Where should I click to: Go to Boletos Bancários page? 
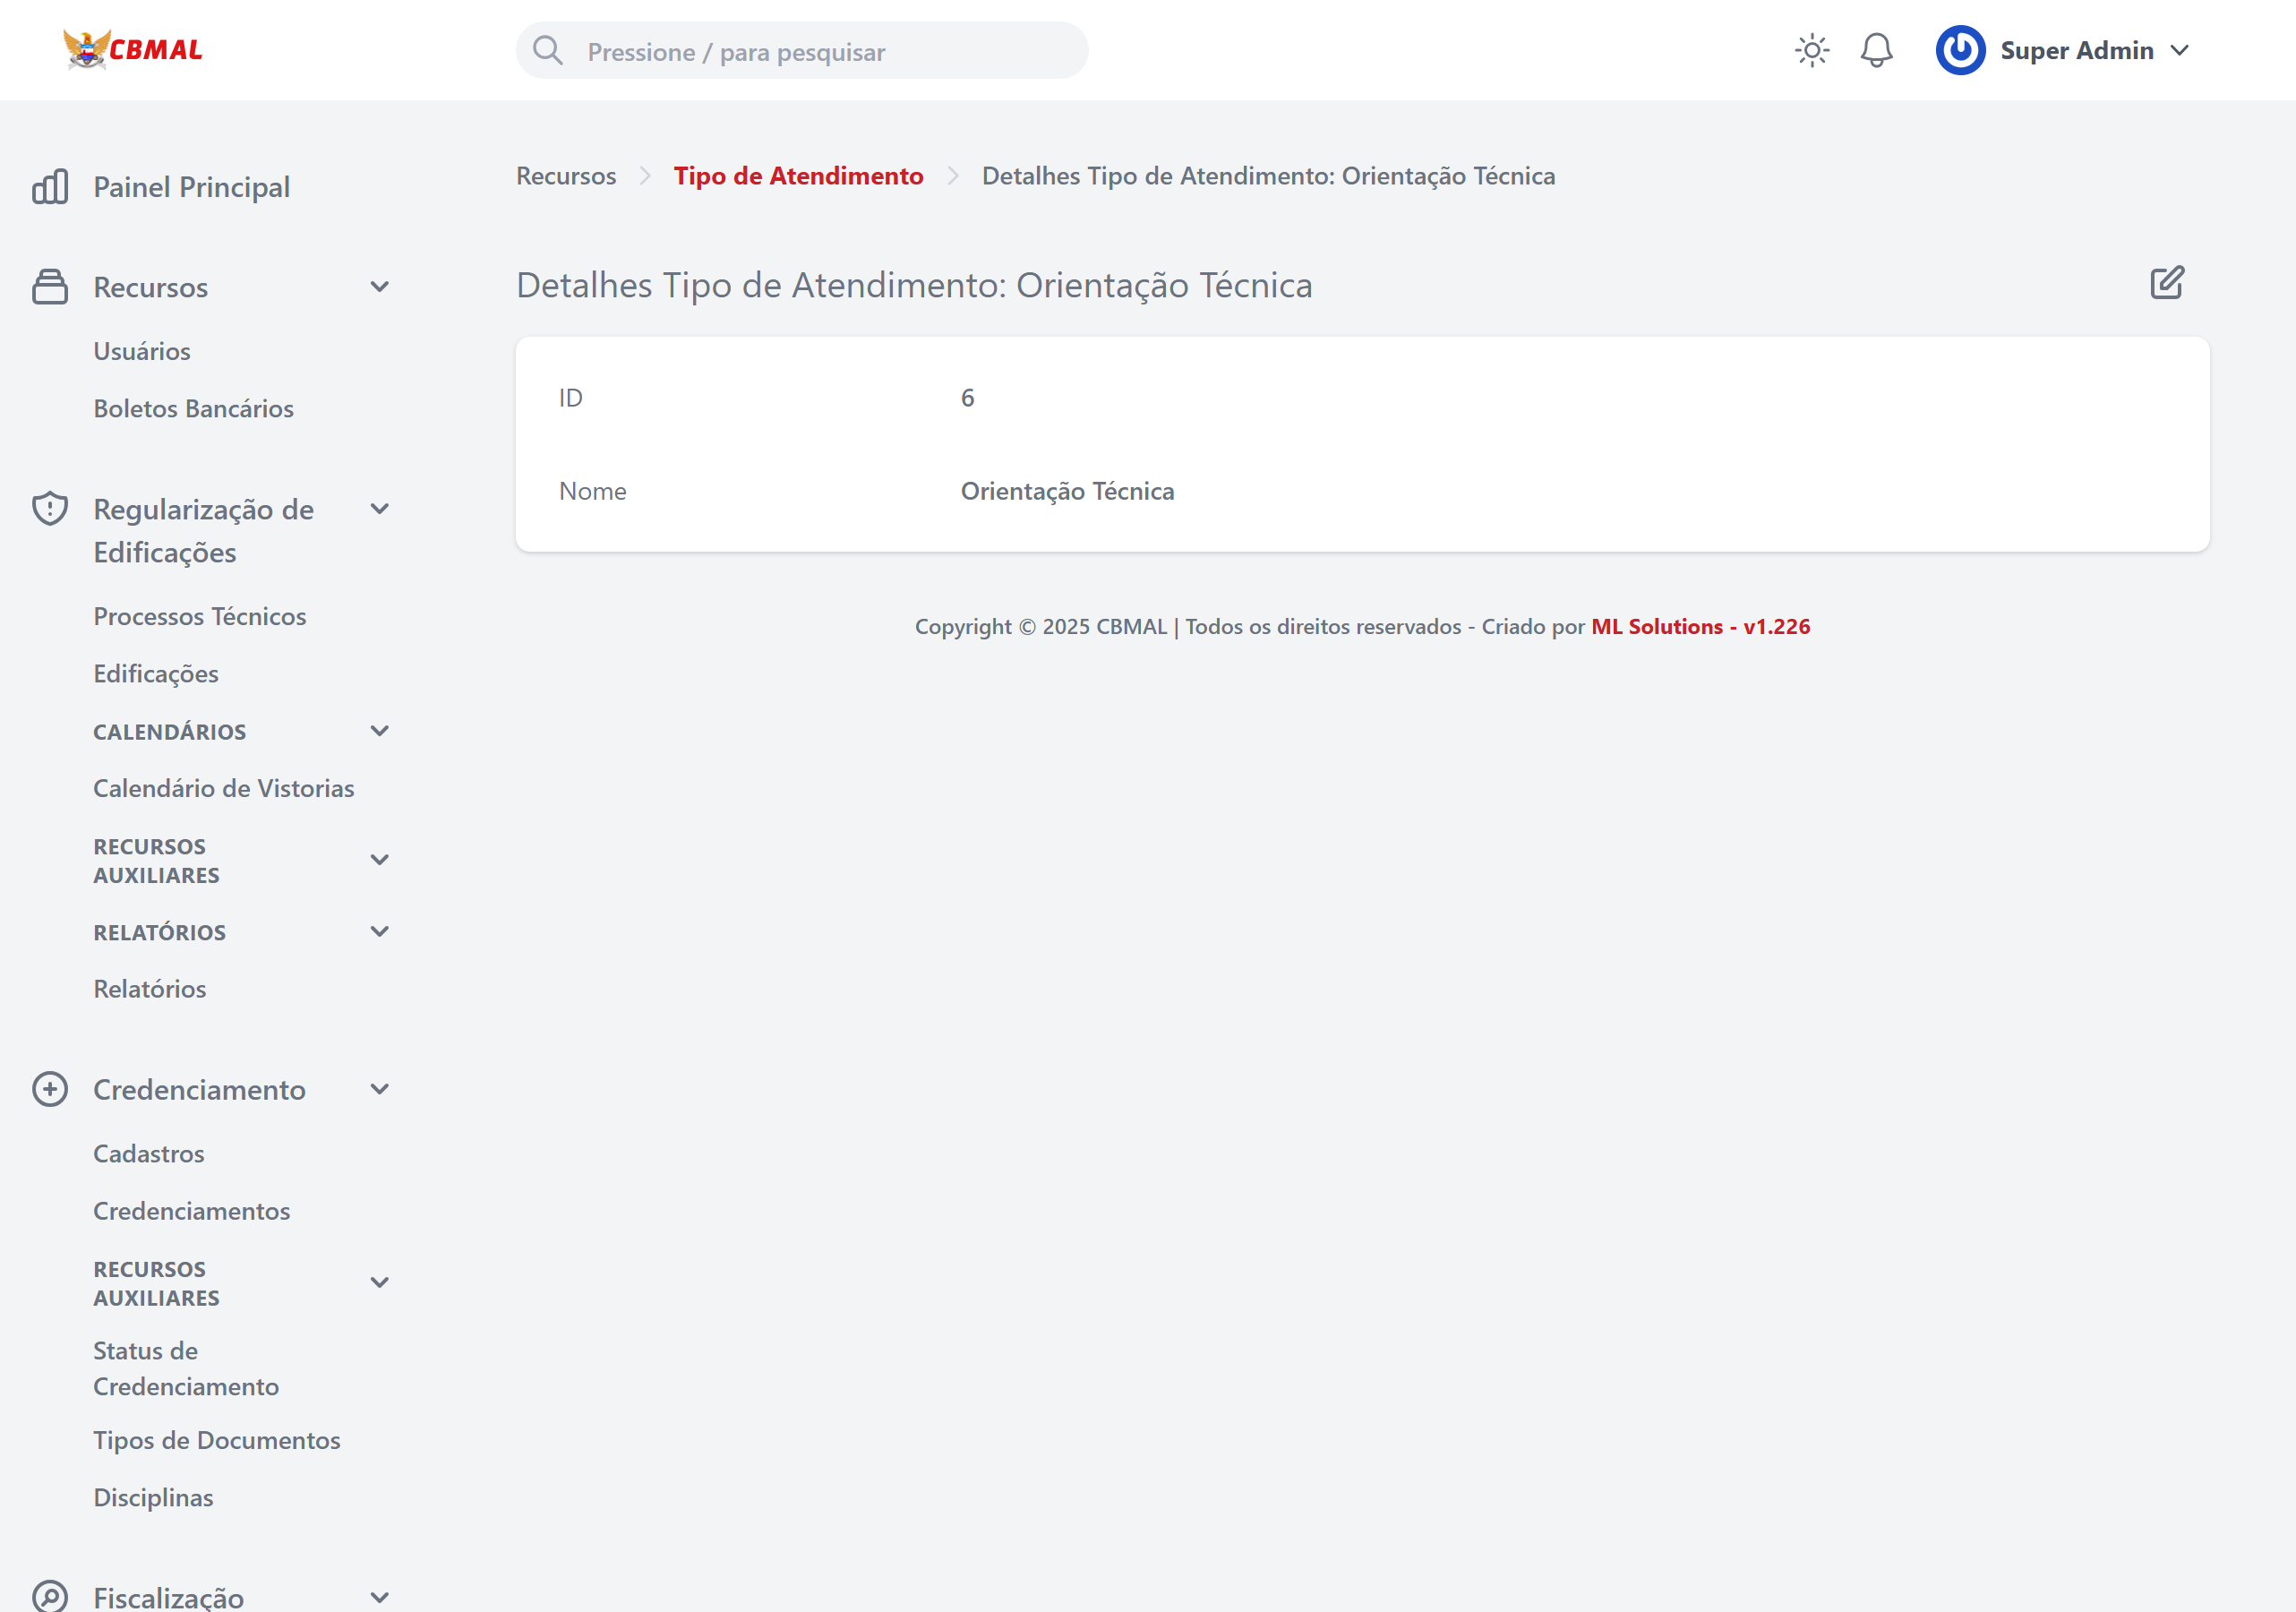point(193,408)
